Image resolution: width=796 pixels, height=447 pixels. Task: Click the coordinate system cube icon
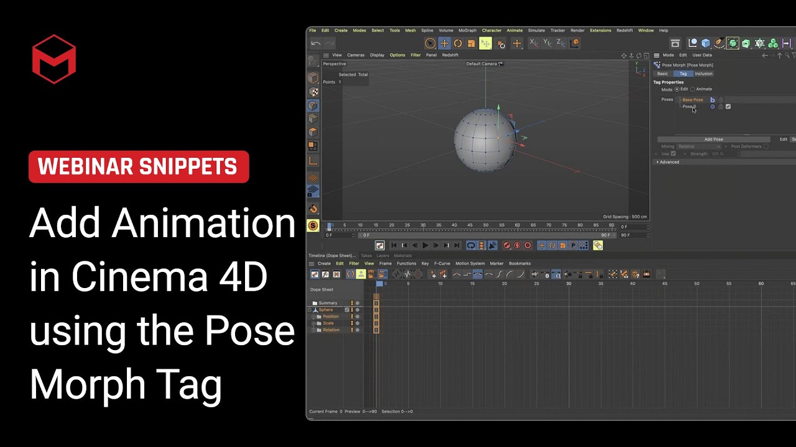click(575, 43)
